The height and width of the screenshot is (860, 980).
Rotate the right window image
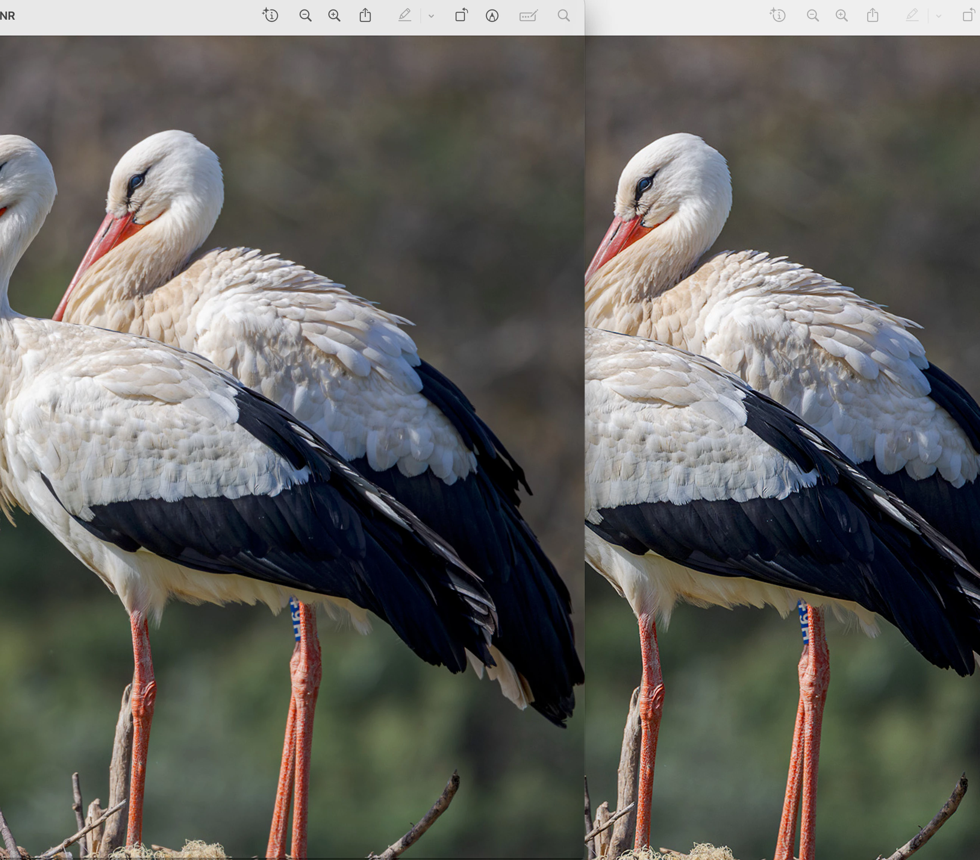[x=969, y=16]
